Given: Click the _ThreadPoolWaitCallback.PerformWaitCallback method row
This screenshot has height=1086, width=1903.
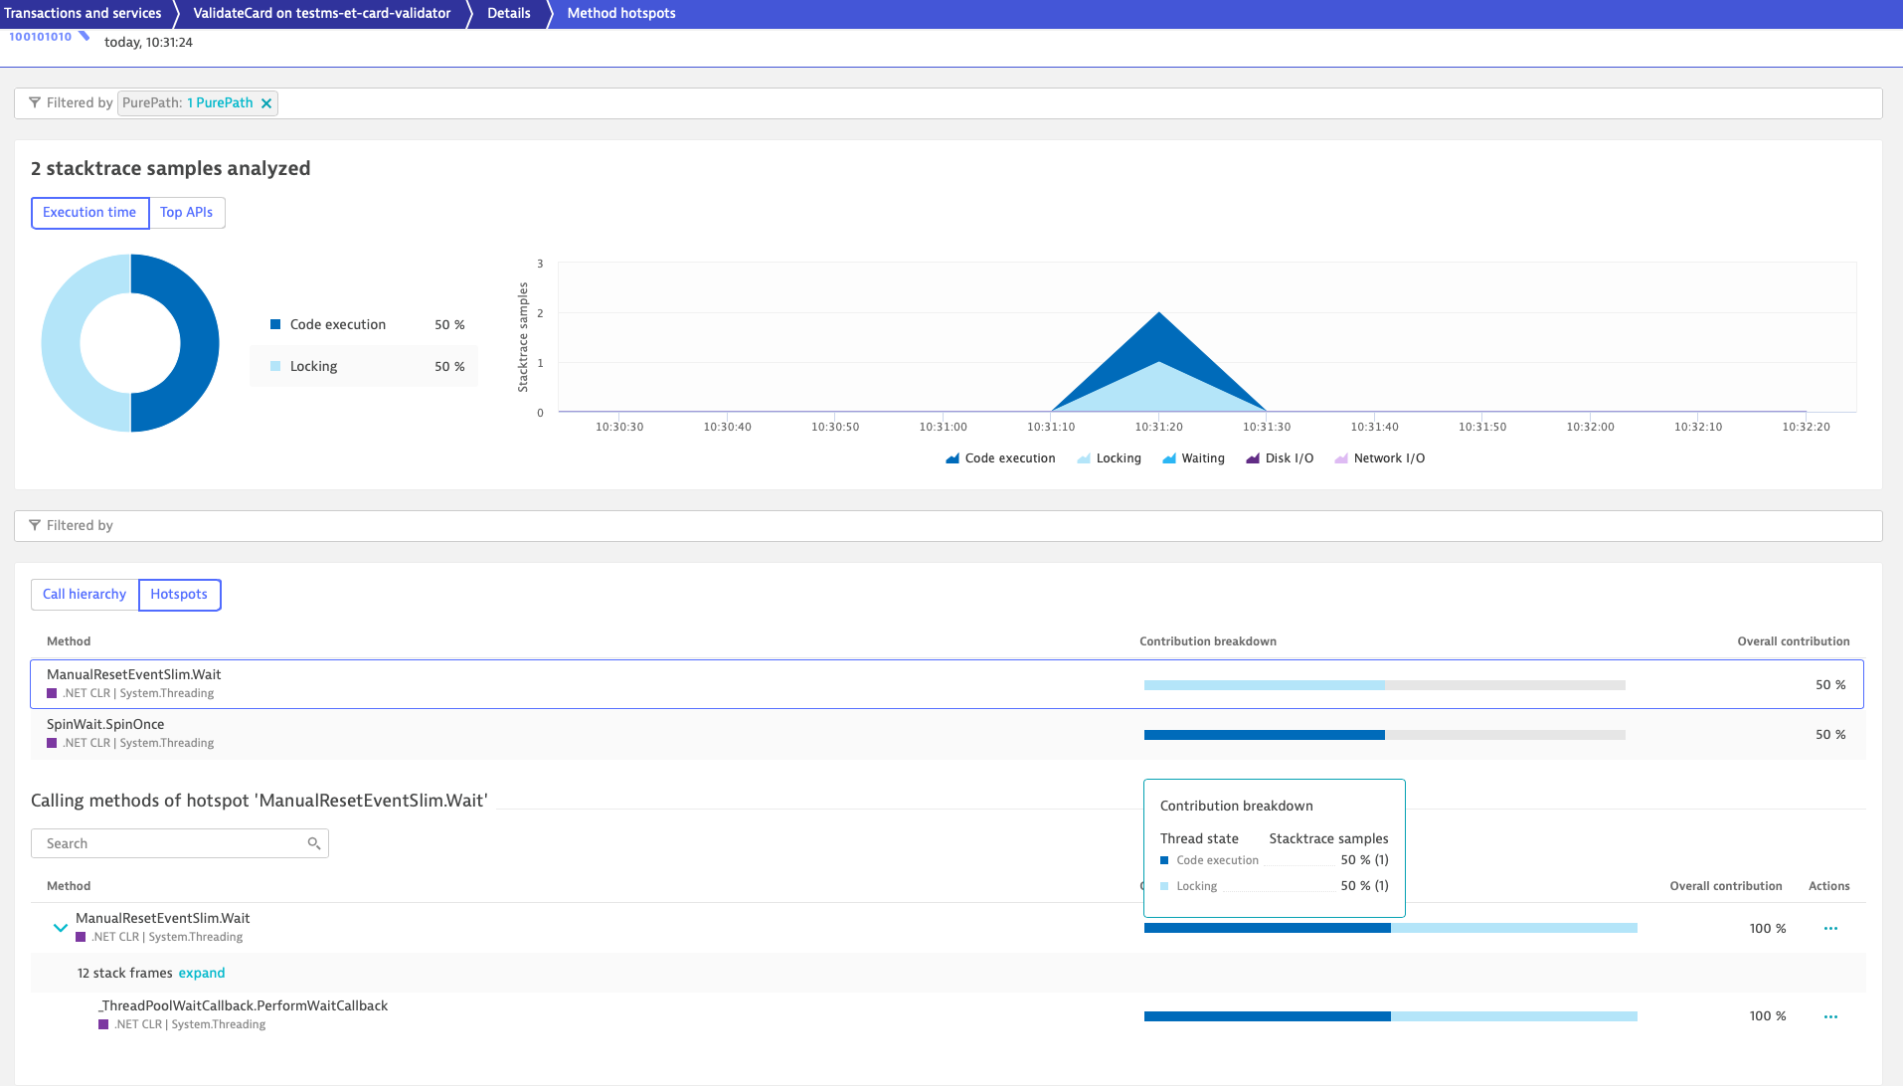Looking at the screenshot, I should (x=947, y=1015).
